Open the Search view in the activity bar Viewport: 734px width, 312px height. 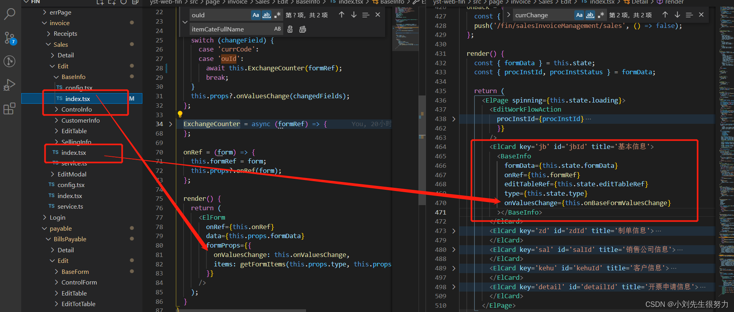point(9,14)
